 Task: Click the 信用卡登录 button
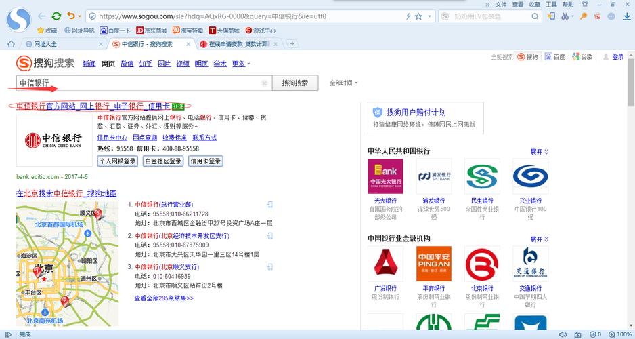(x=206, y=161)
